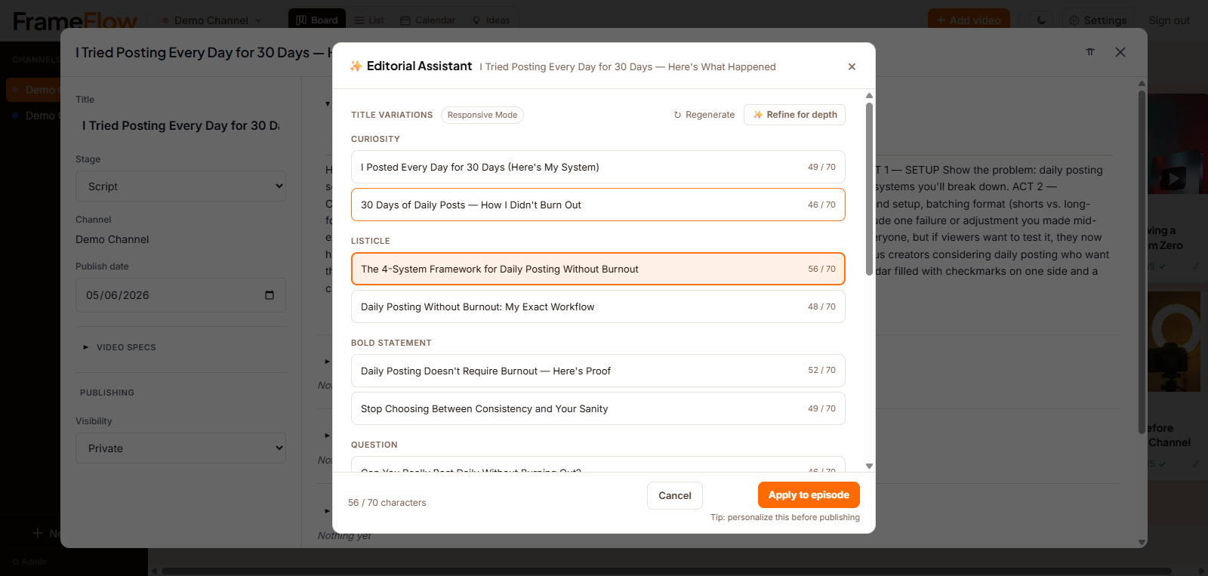Select 'Daily Posting Doesn't Require Burnout — Here's Proof'

[598, 371]
